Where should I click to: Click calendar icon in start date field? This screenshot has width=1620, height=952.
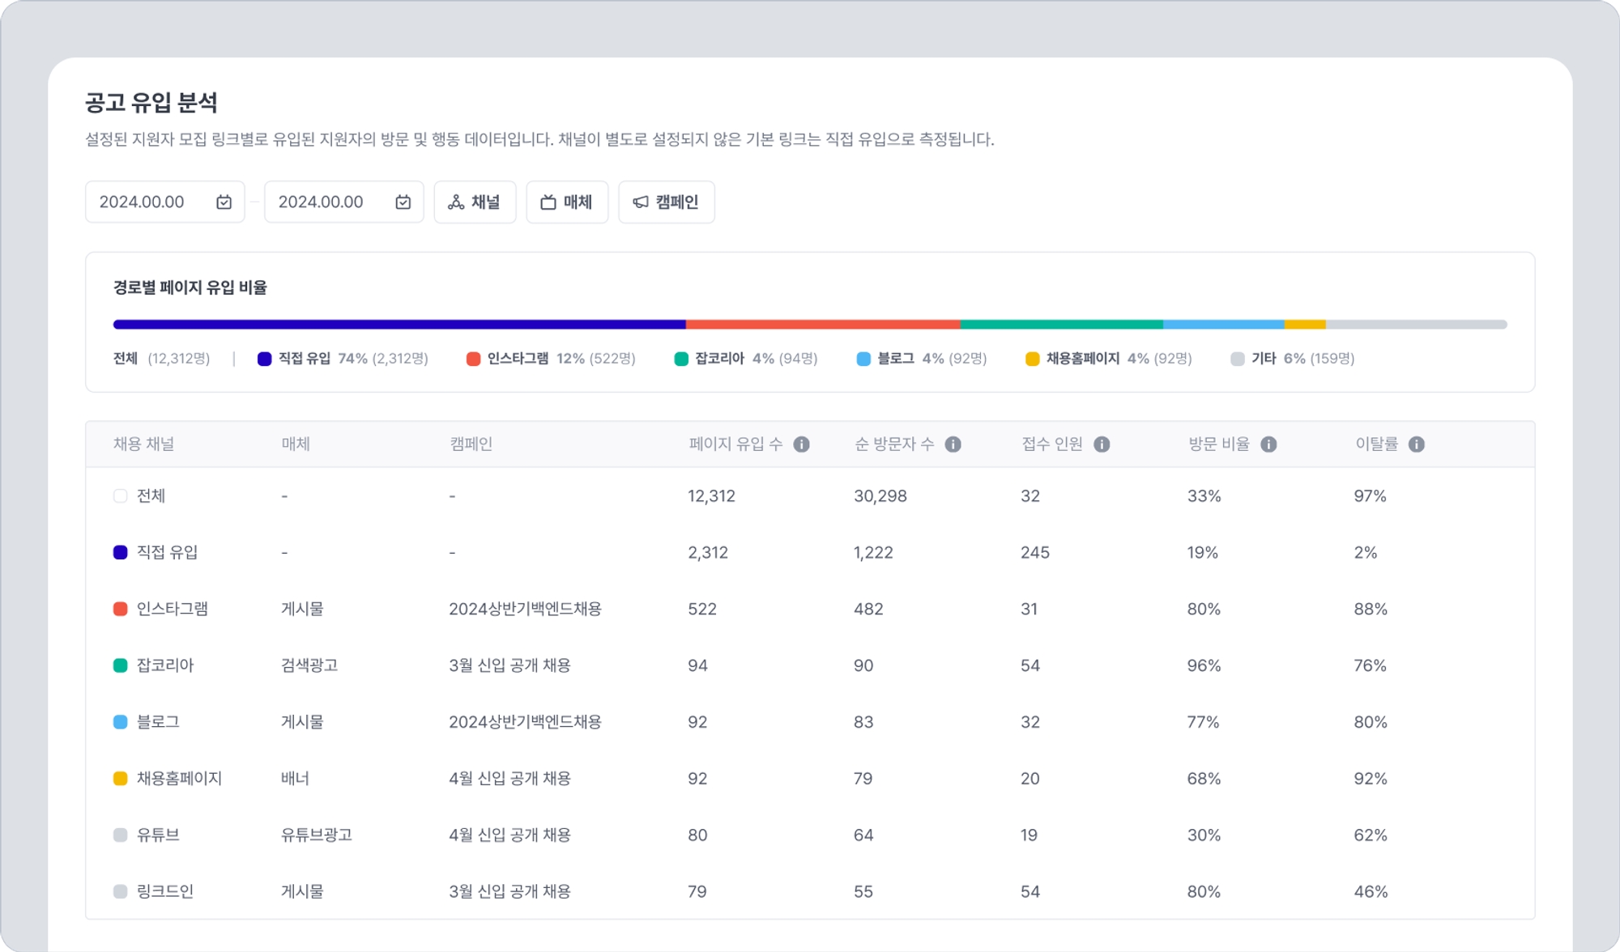pos(224,202)
